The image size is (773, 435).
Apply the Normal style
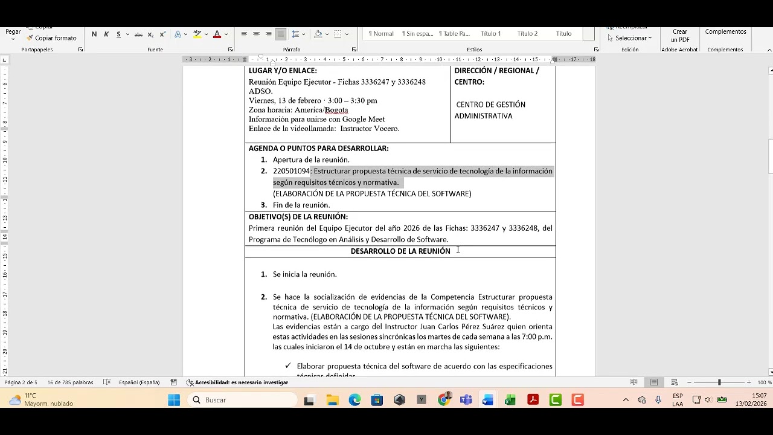pyautogui.click(x=381, y=34)
